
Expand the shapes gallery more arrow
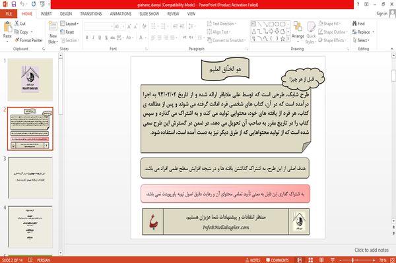click(288, 39)
